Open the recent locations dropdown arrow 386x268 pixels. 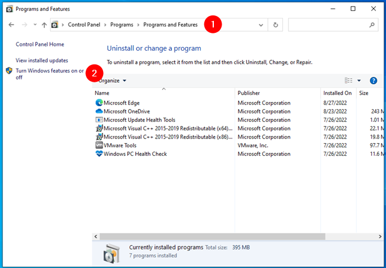(x=35, y=24)
